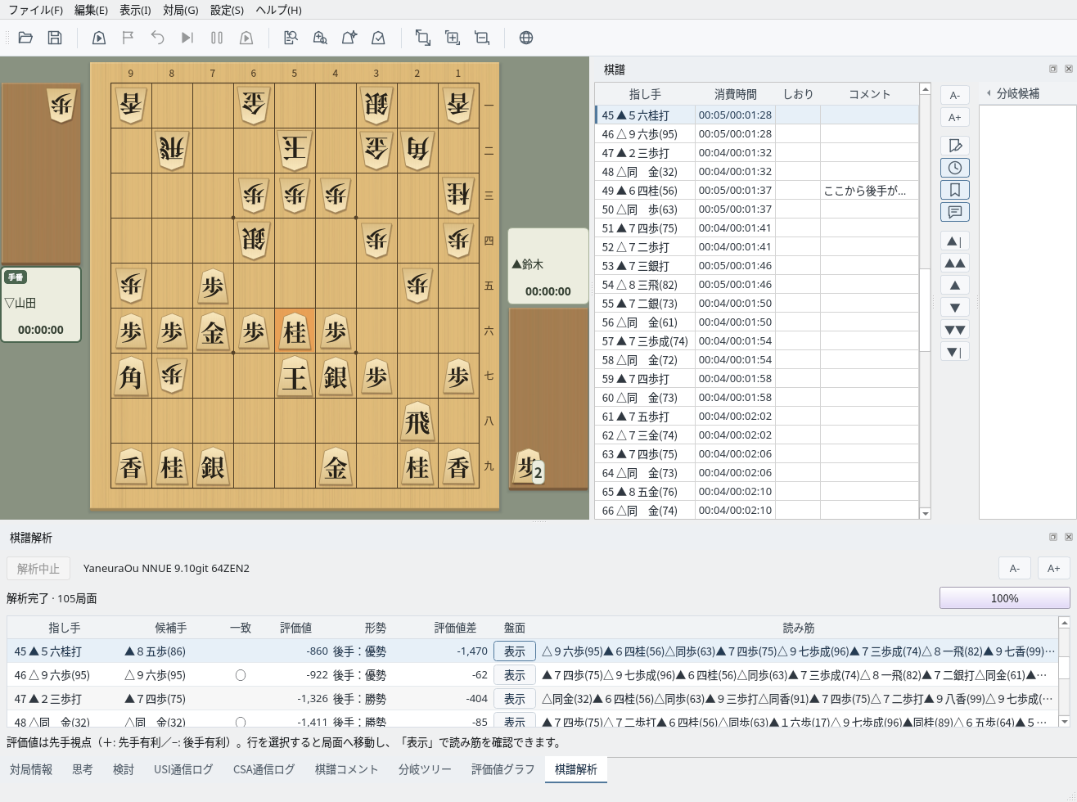Click the A- button beside the kifu list
The width and height of the screenshot is (1077, 802).
coord(955,95)
